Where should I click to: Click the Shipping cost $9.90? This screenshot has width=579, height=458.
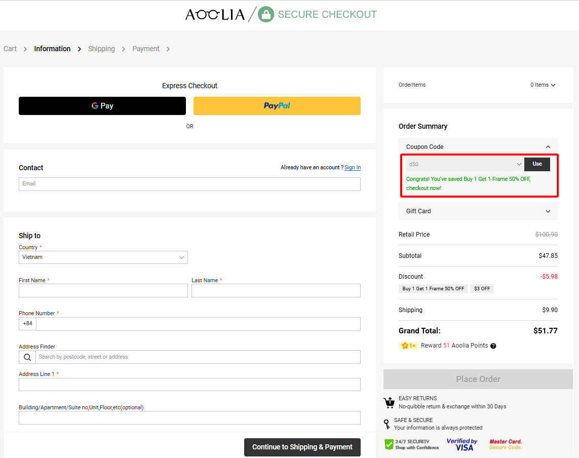tap(550, 310)
